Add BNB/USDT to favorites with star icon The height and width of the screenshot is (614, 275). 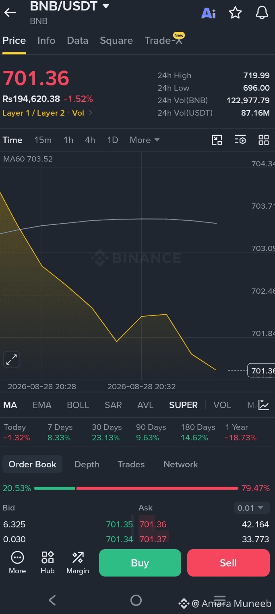[235, 13]
